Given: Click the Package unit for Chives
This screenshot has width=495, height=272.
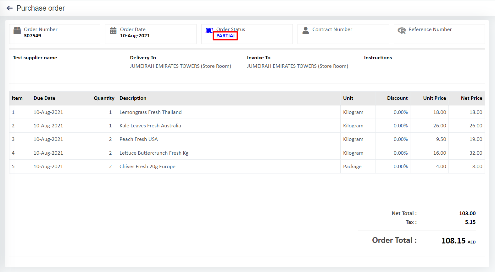Looking at the screenshot, I should 352,167.
